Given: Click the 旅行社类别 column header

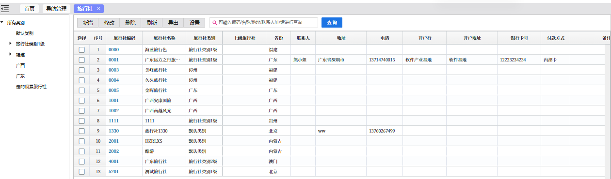Looking at the screenshot, I should tap(204, 38).
